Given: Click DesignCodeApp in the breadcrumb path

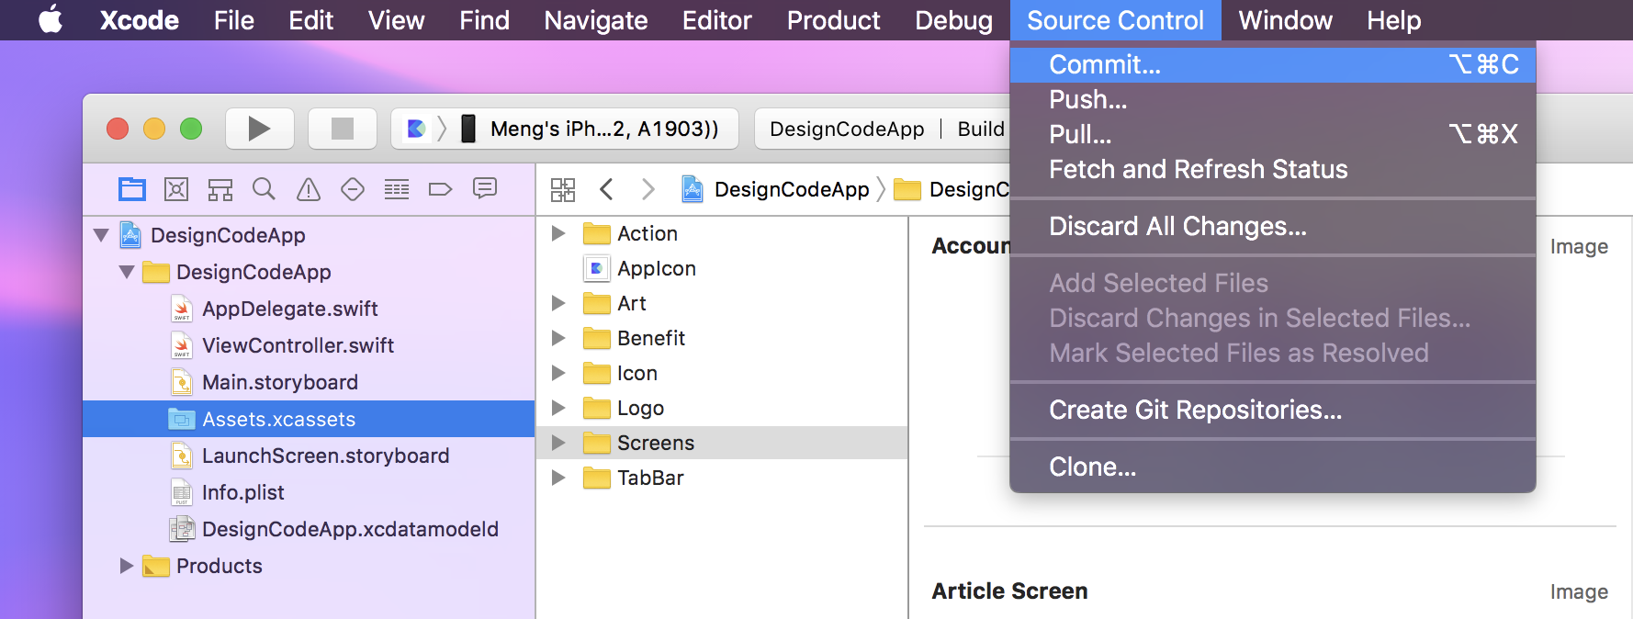Looking at the screenshot, I should tap(792, 189).
